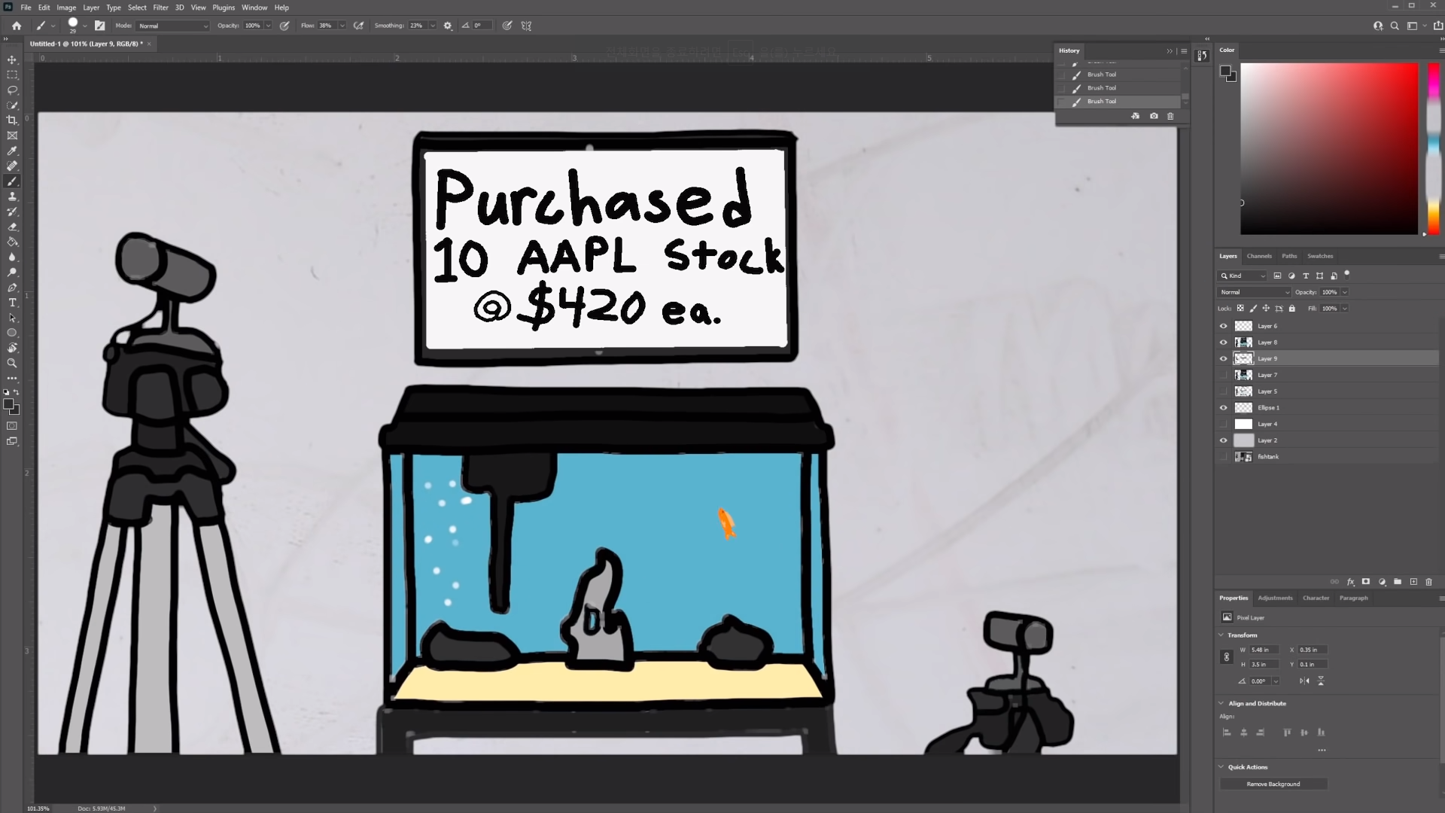
Task: Click the Home icon in options bar
Action: pos(17,26)
